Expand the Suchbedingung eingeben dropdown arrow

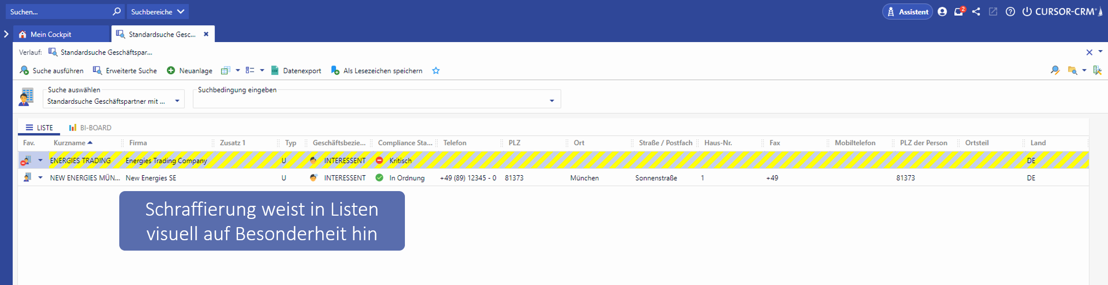552,101
